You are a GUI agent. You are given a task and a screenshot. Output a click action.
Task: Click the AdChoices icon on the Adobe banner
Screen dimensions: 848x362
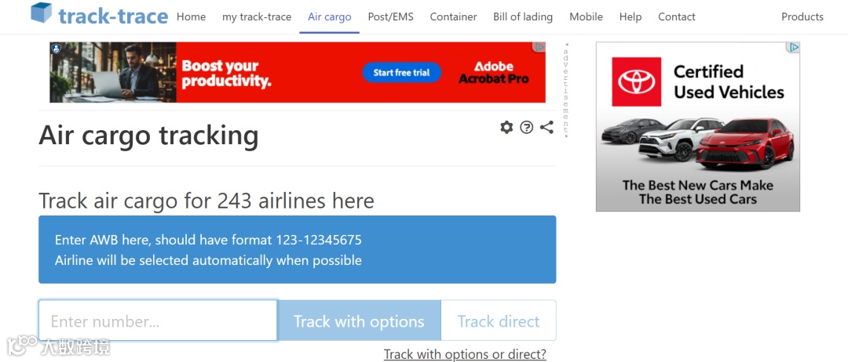click(x=539, y=48)
